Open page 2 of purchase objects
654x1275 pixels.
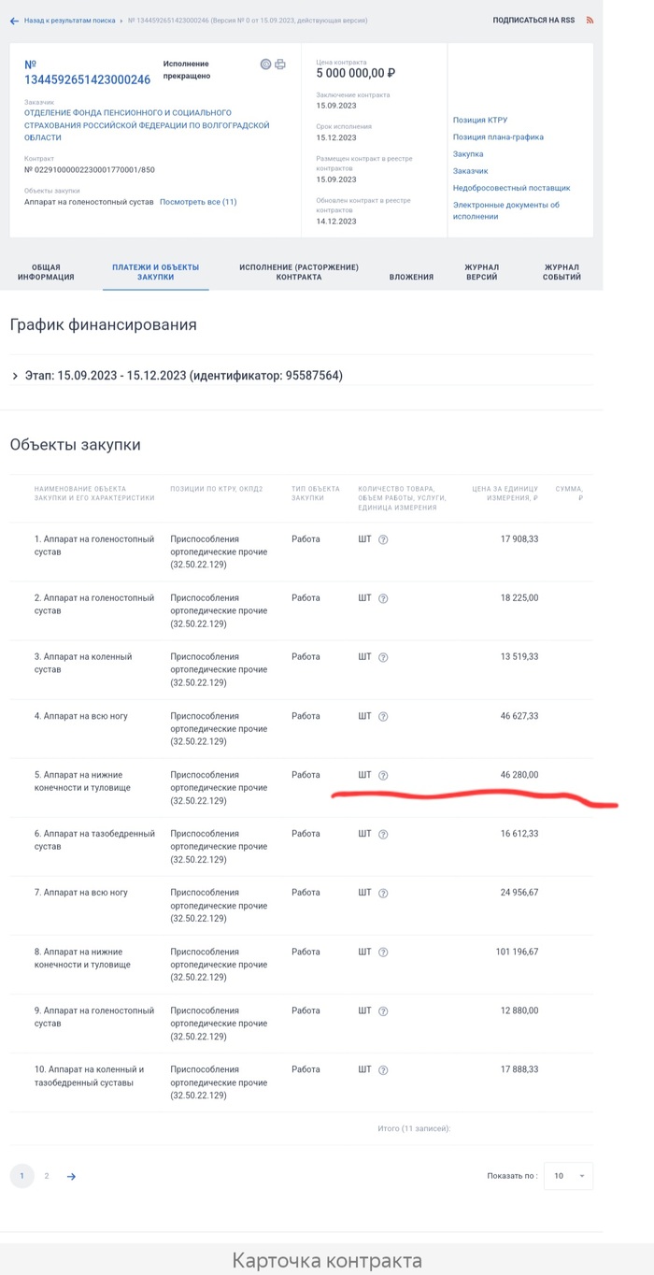47,1176
